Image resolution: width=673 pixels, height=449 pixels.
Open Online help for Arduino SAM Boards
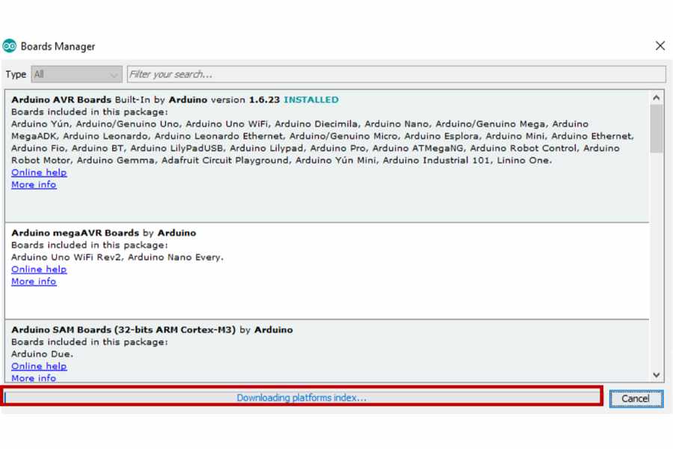pyautogui.click(x=39, y=366)
